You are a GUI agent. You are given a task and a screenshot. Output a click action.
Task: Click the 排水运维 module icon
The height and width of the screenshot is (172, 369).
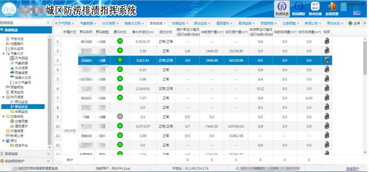pos(315,6)
